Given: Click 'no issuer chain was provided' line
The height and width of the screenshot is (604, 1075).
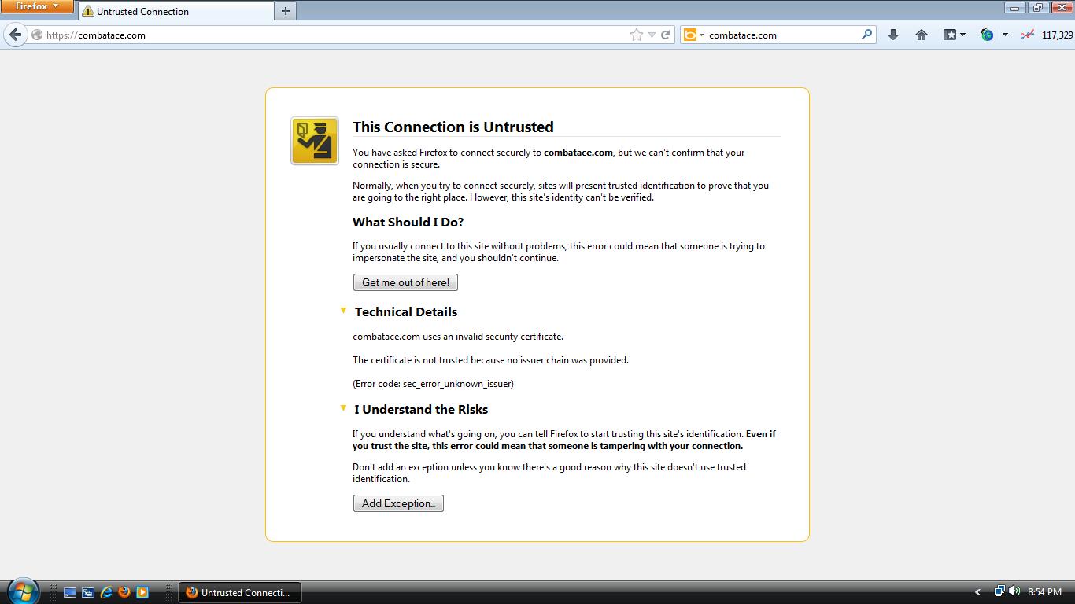Looking at the screenshot, I should (x=490, y=360).
